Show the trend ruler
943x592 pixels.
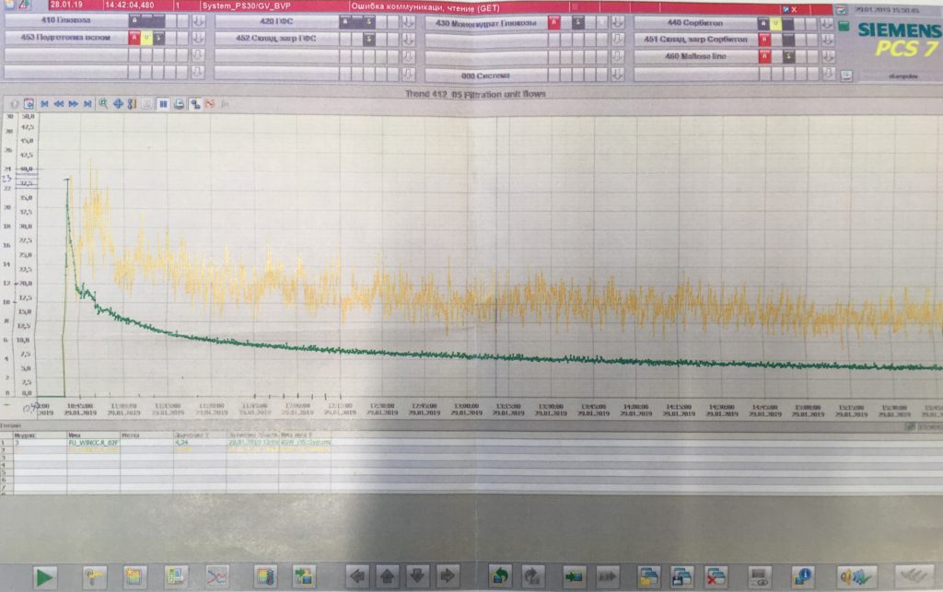click(133, 104)
